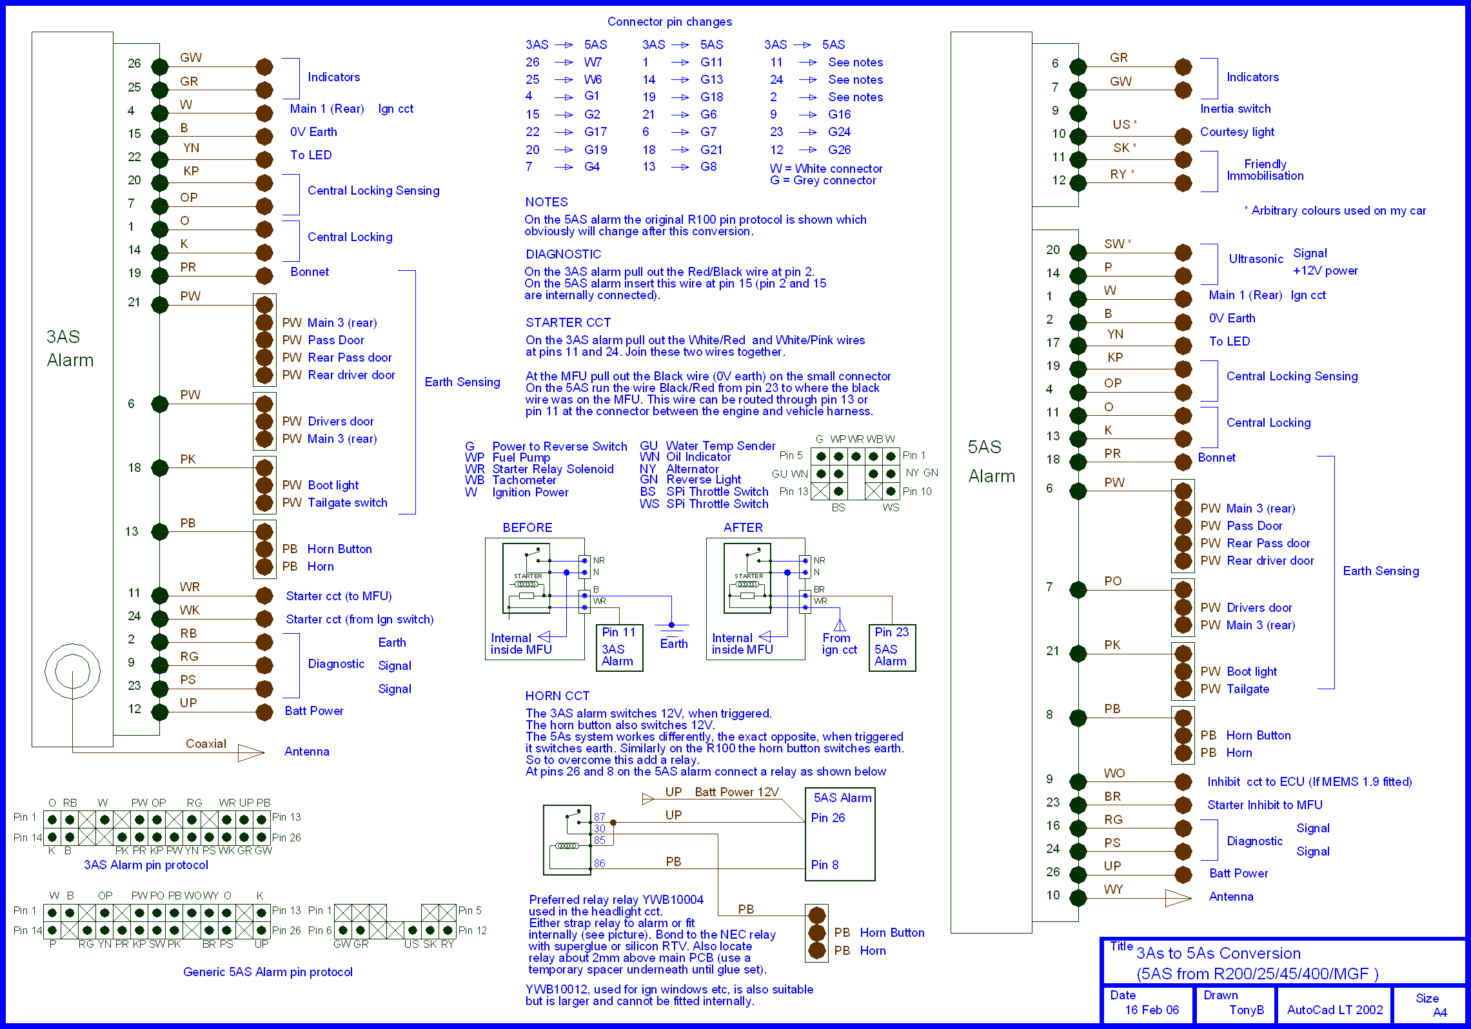Viewport: 1471px width, 1029px height.
Task: Click "Pin 26" in the 5AS Alarm relay box
Action: tap(827, 818)
